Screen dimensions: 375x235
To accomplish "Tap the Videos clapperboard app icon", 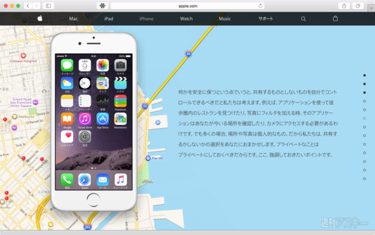I will tap(120, 83).
